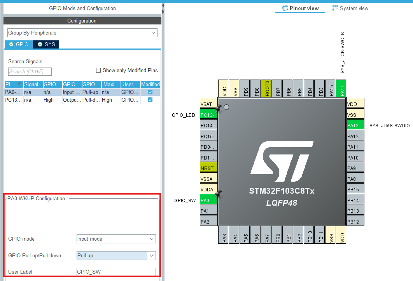Click the GPIO_SW pin label
413x281 pixels.
pos(185,200)
